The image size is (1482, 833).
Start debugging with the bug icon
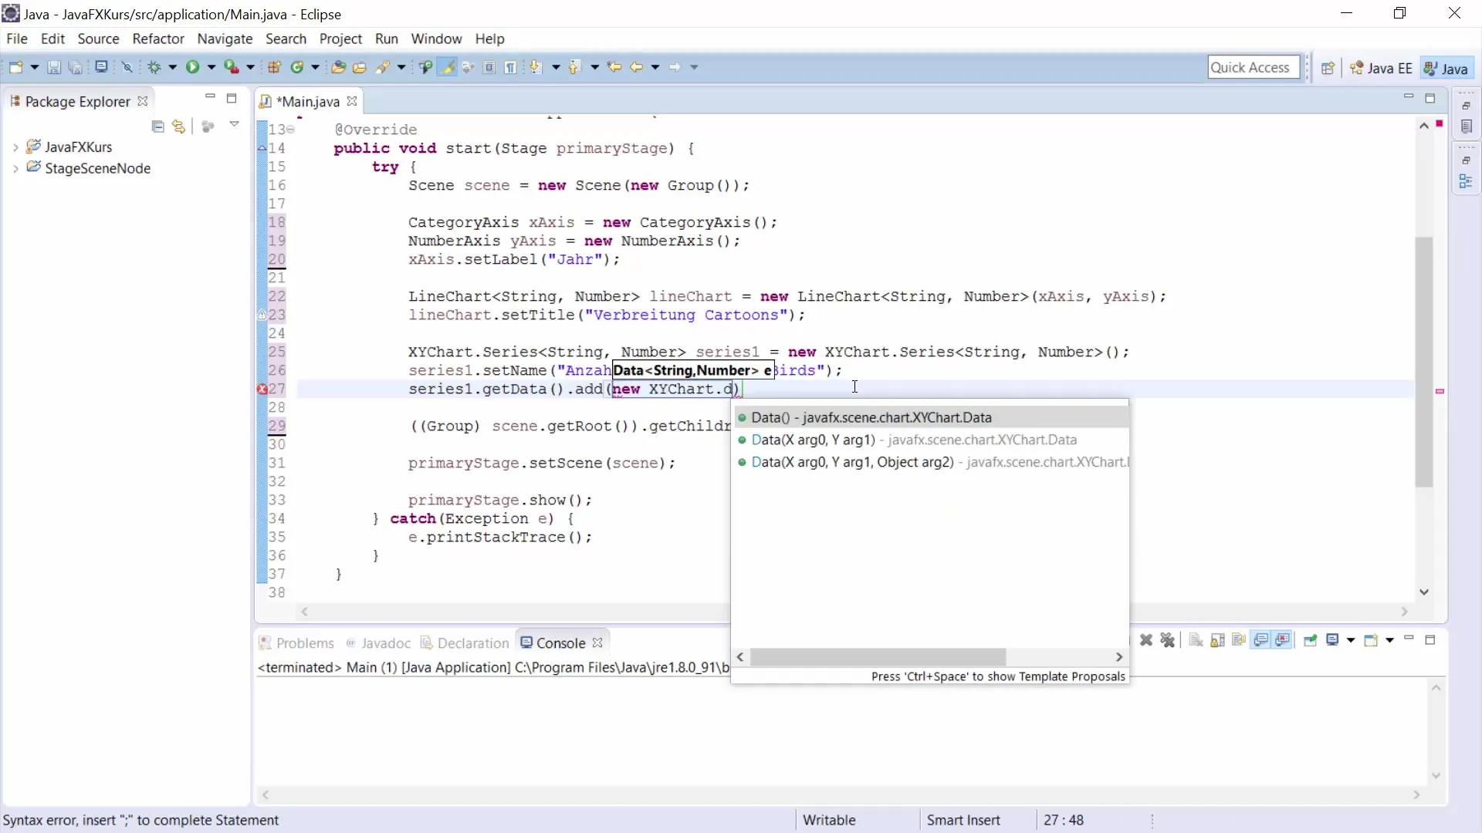click(154, 67)
